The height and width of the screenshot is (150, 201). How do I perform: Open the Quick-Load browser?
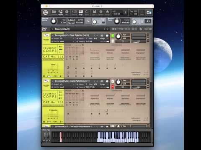click(x=87, y=12)
